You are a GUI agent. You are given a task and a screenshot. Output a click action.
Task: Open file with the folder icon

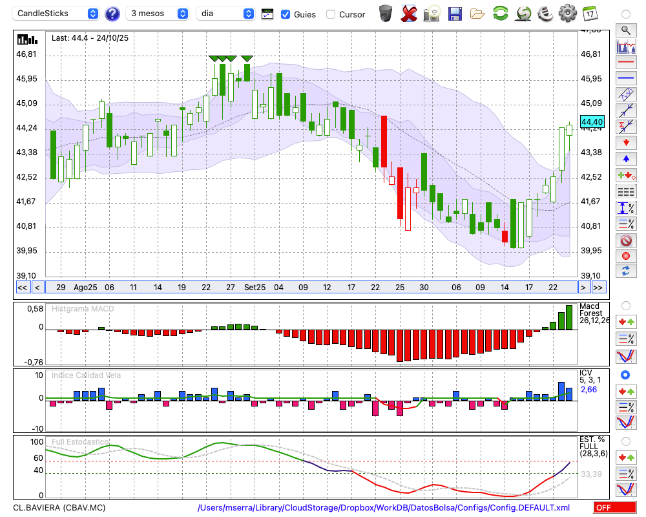(477, 14)
